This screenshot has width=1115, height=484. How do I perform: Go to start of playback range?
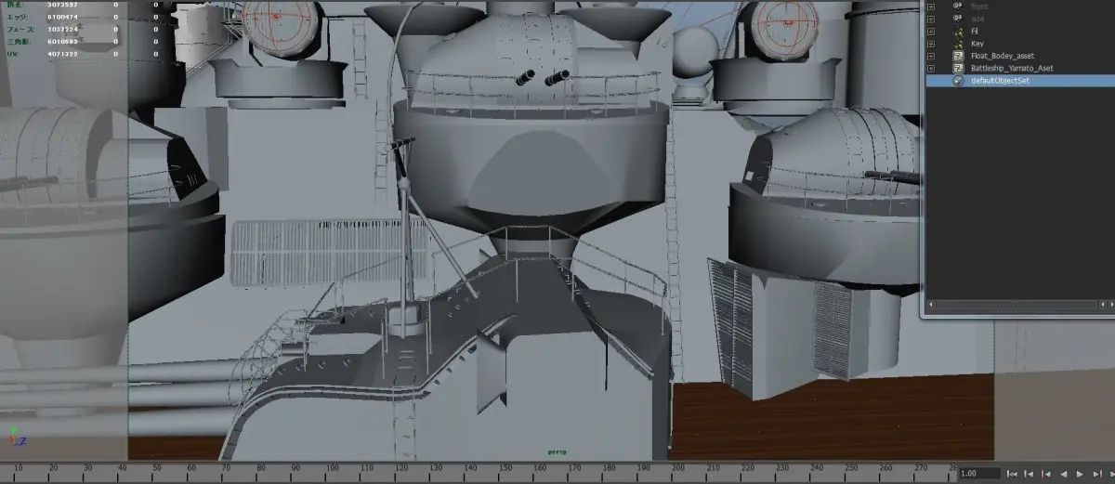click(1012, 474)
